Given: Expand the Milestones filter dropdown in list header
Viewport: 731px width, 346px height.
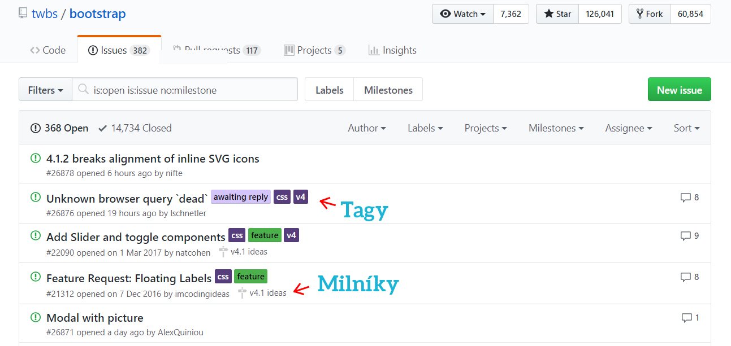Looking at the screenshot, I should [556, 128].
